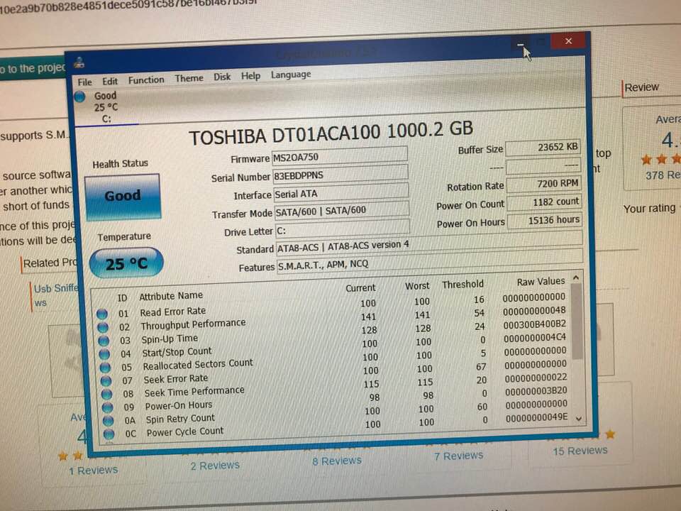Click status icon for Power-On Hours attribute
681x511 pixels.
pos(107,407)
